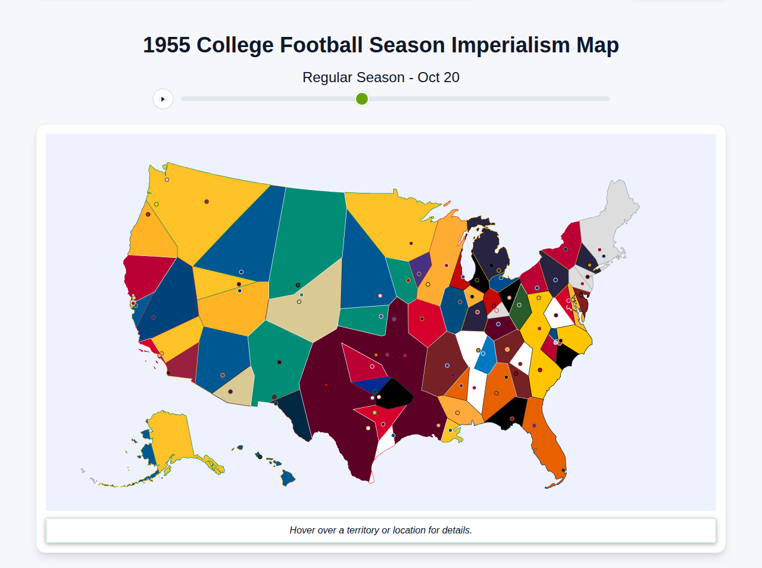Select the team dot in Washington state
This screenshot has width=762, height=568.
pos(167,180)
